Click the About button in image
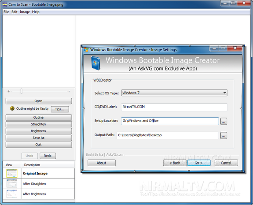253x205 pixels. [102, 163]
